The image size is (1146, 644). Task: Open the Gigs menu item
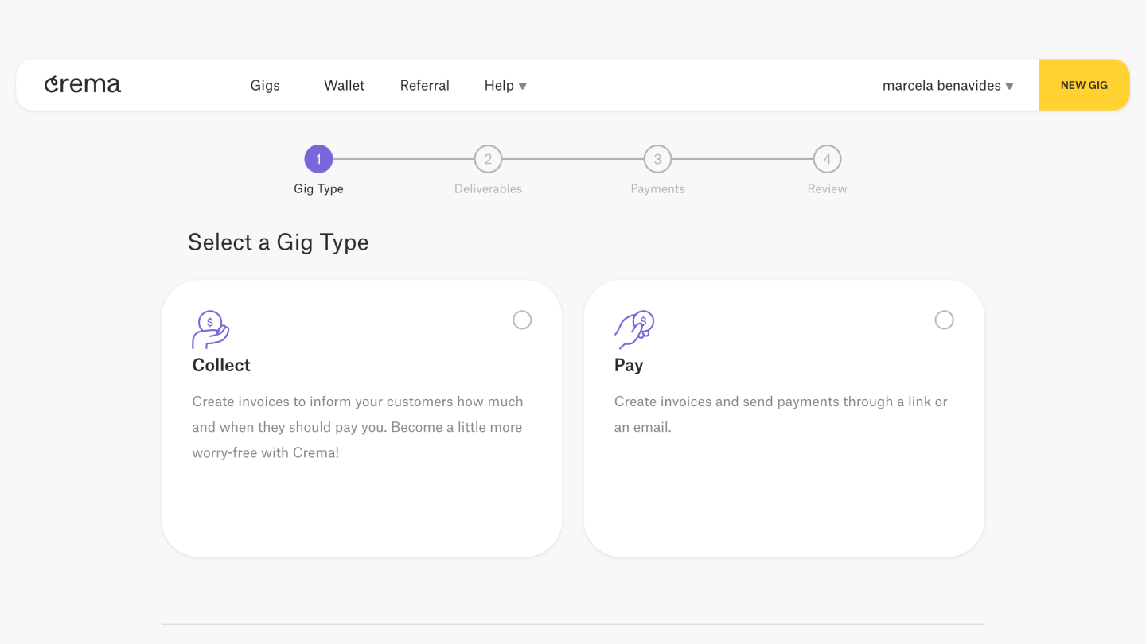[x=265, y=85]
